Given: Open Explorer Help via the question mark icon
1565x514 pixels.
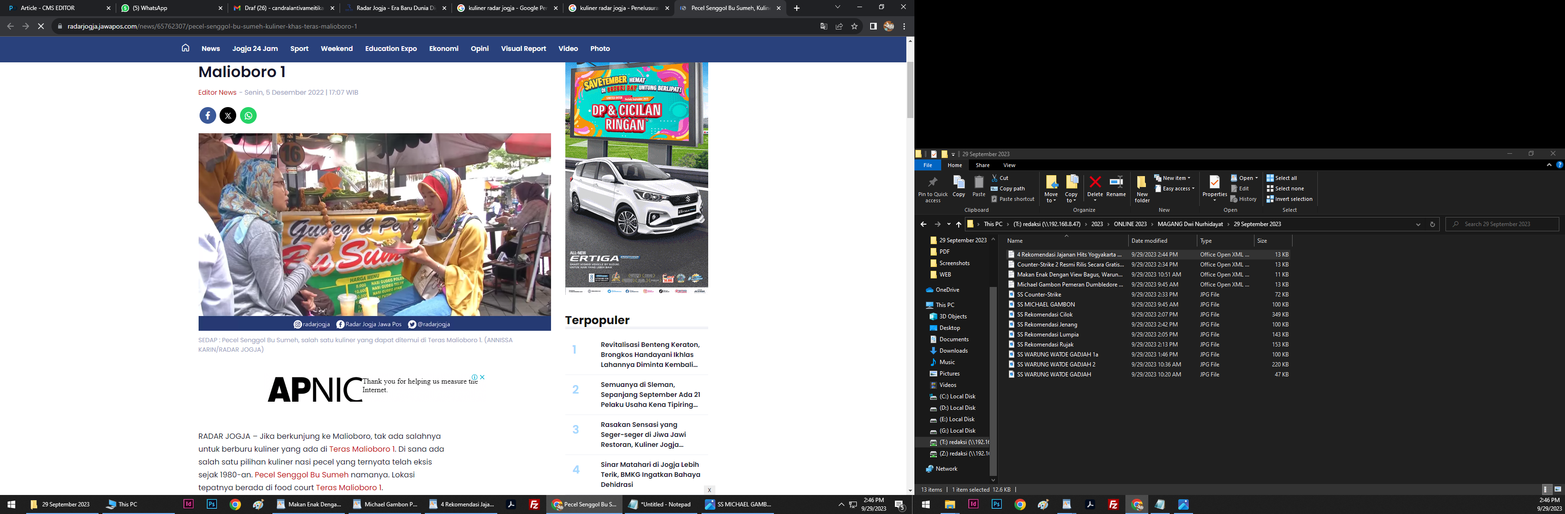Looking at the screenshot, I should click(x=1559, y=165).
